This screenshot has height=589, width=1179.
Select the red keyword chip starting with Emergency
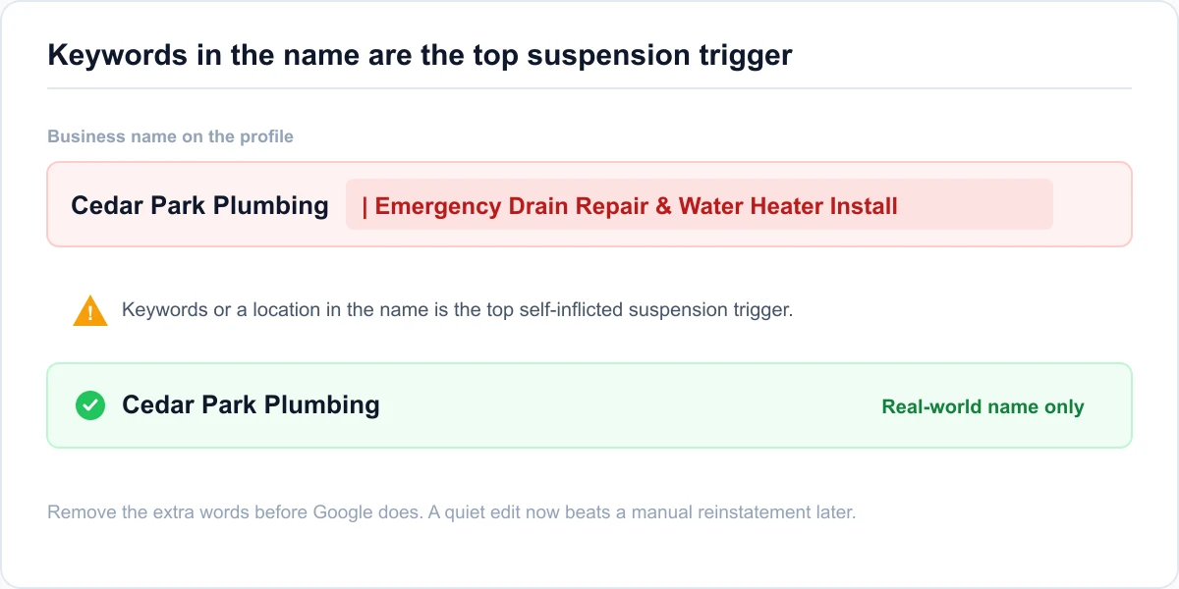(699, 204)
